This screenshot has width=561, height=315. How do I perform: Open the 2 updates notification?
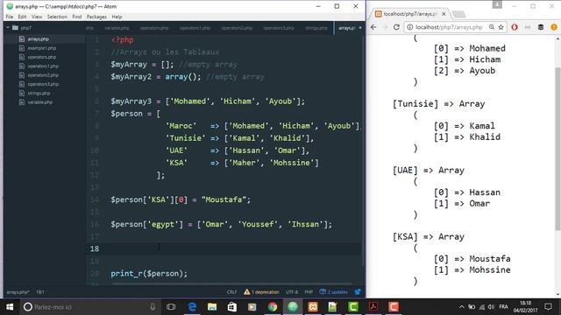(333, 292)
